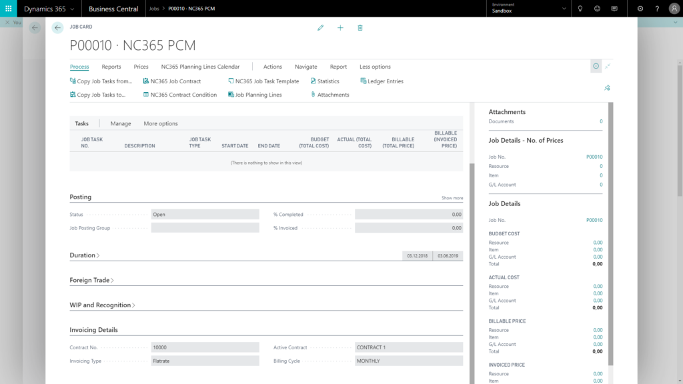This screenshot has width=683, height=384.
Task: Collapse the Invoicing Details section header
Action: (93, 329)
